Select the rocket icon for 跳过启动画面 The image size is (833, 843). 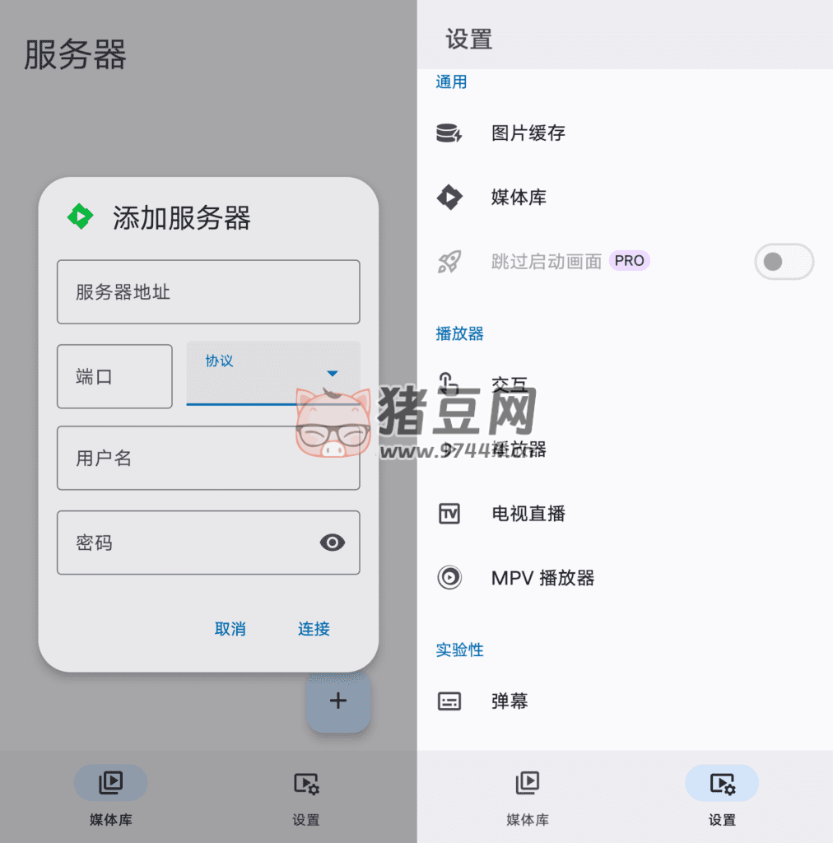click(449, 261)
